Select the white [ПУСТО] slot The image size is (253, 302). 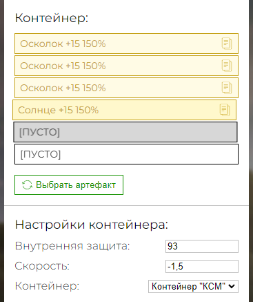pyautogui.click(x=126, y=154)
